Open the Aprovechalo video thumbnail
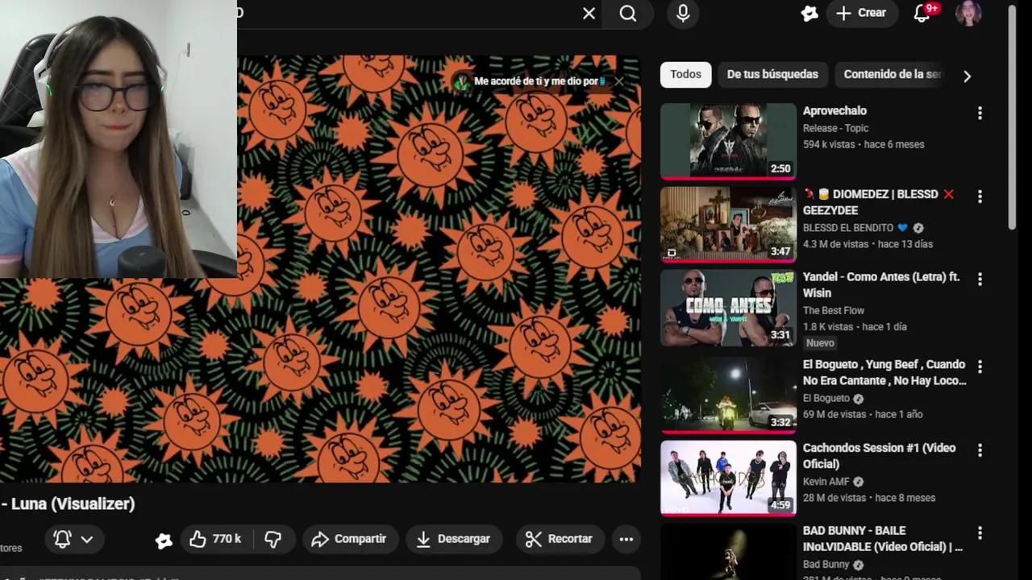The width and height of the screenshot is (1032, 580). [728, 141]
